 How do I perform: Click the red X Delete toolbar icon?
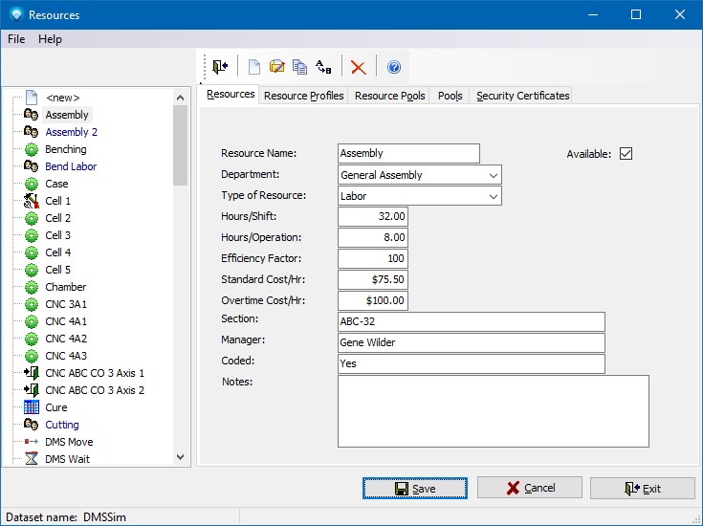358,67
